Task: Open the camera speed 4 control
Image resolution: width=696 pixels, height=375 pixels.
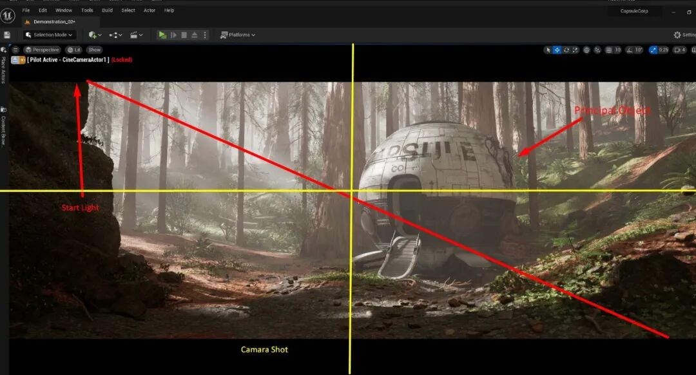Action: 680,50
